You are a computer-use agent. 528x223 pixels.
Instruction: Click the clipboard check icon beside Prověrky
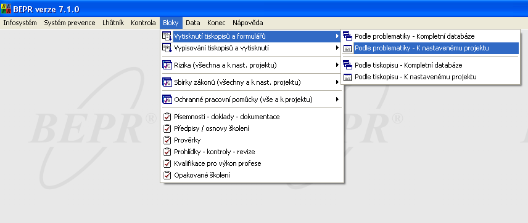(167, 140)
